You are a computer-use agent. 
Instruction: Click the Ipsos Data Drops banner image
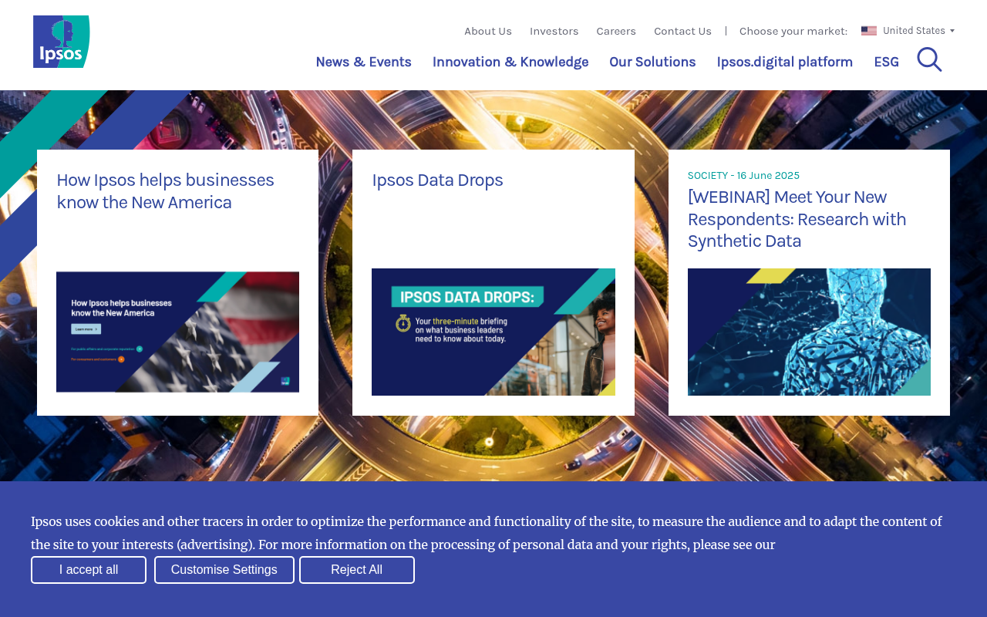(493, 332)
